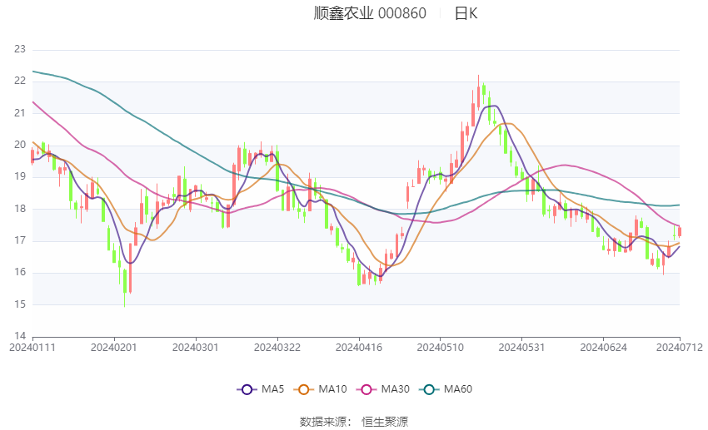Click the 14 price axis label
Image resolution: width=708 pixels, height=430 pixels.
pos(20,336)
